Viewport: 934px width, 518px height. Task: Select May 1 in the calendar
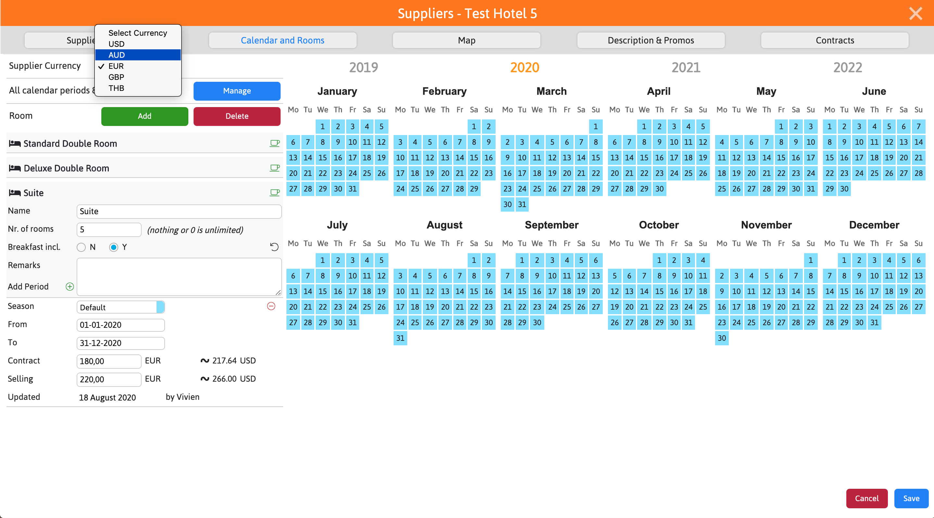(x=781, y=127)
